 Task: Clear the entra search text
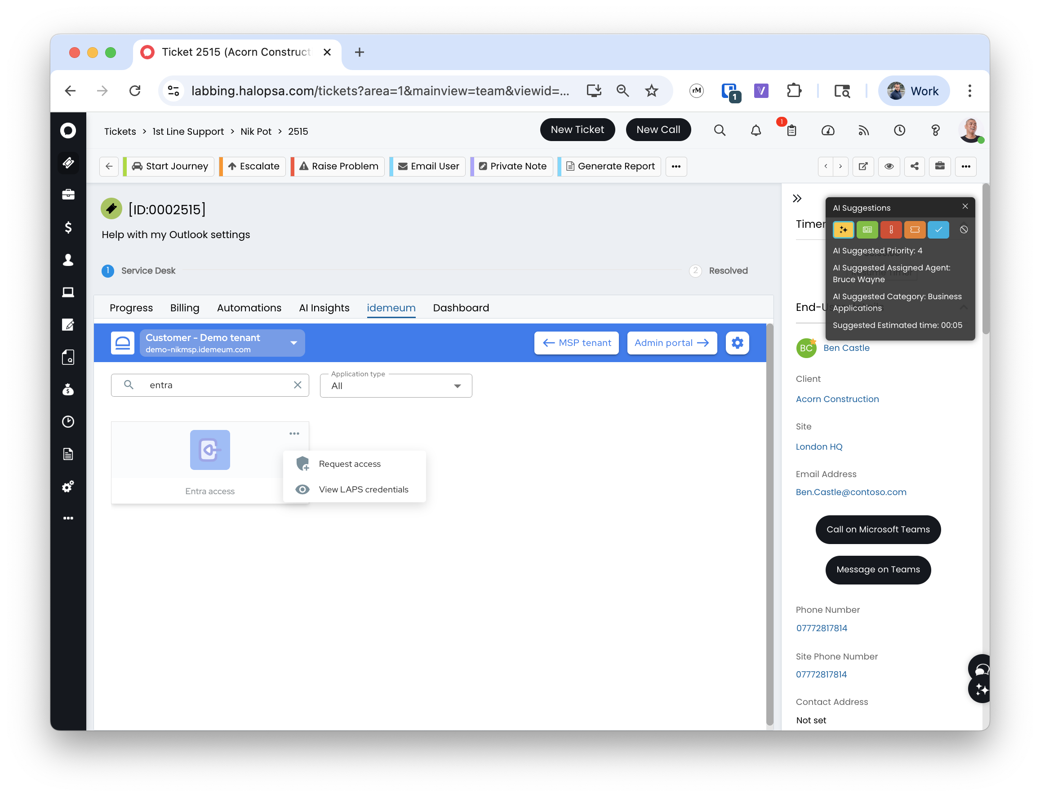298,385
